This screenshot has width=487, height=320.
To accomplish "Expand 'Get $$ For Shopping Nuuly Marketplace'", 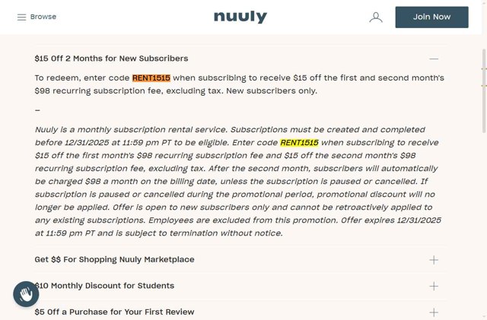I will coord(114,260).
